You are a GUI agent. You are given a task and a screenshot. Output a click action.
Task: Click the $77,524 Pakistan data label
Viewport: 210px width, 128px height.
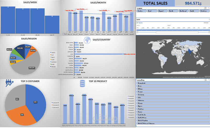(x=86, y=63)
